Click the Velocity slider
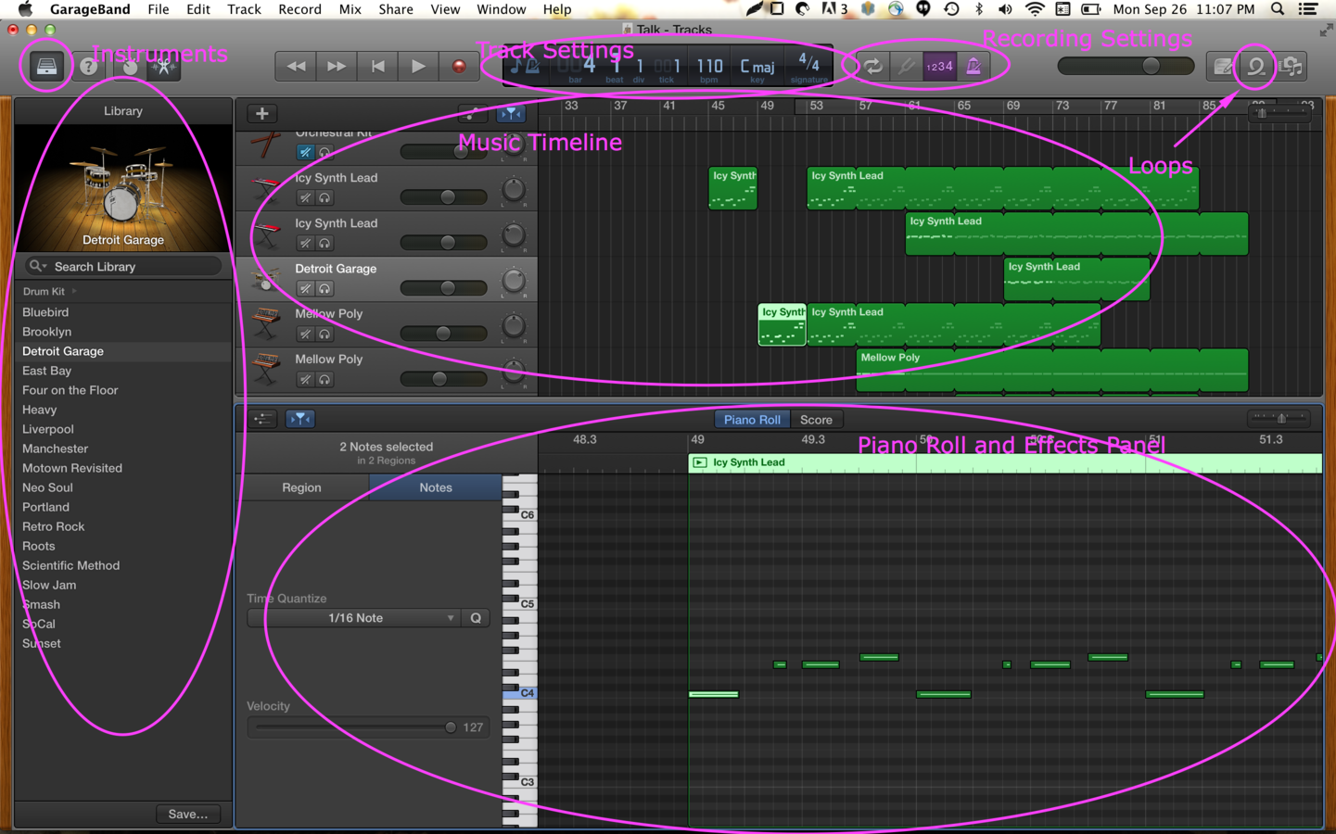Screen dimensions: 1336x834 [357, 727]
